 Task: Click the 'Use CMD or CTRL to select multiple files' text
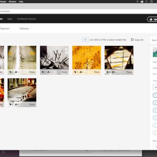[x=108, y=40]
